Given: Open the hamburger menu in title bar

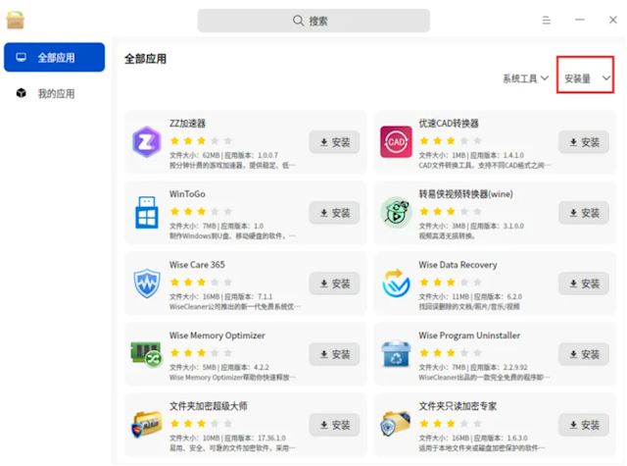Looking at the screenshot, I should [547, 20].
